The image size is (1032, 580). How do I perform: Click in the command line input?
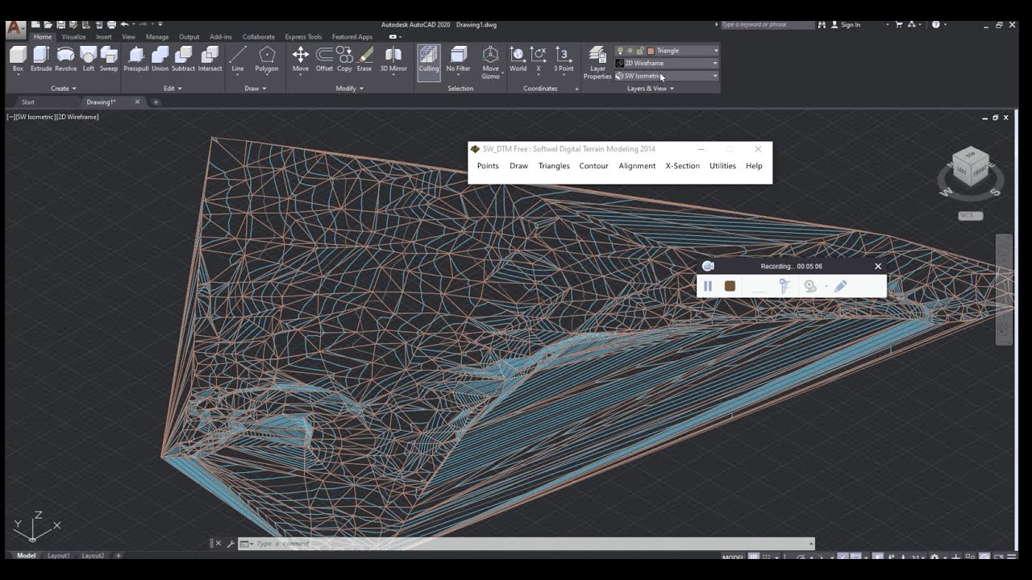(x=532, y=544)
